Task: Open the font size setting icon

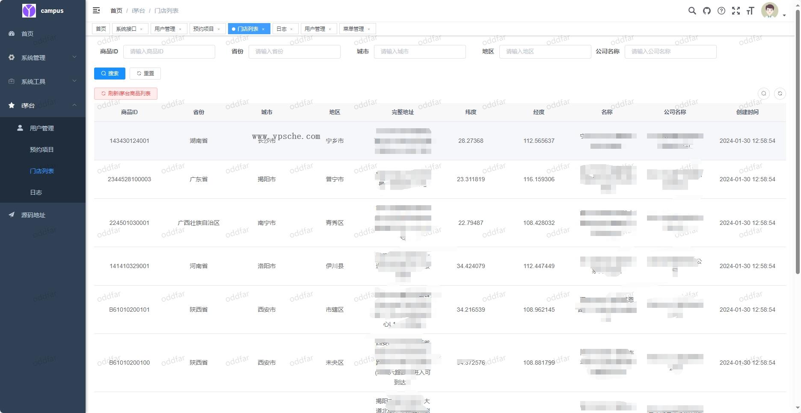Action: pos(750,11)
